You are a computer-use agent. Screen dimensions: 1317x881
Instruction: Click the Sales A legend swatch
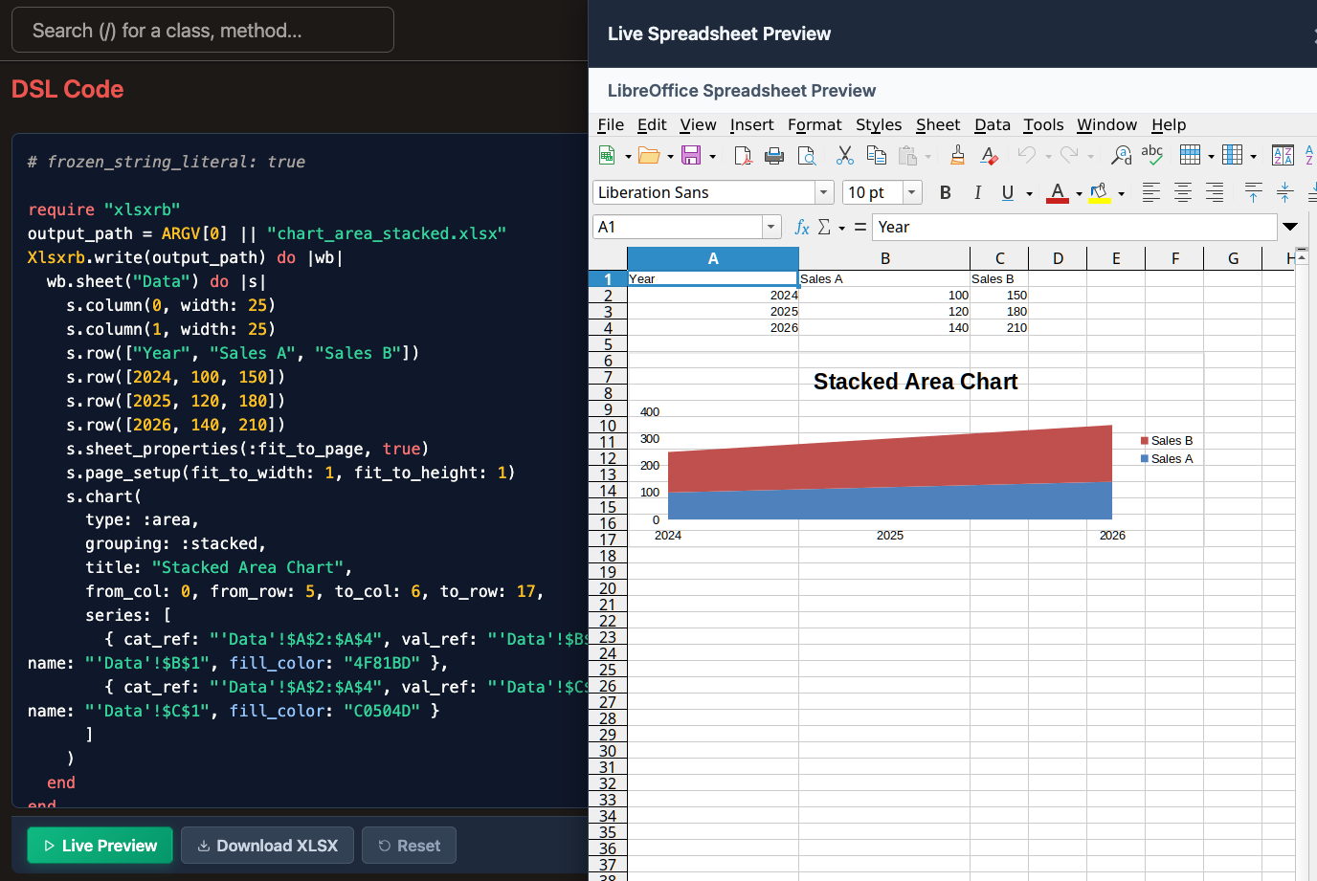[1145, 459]
